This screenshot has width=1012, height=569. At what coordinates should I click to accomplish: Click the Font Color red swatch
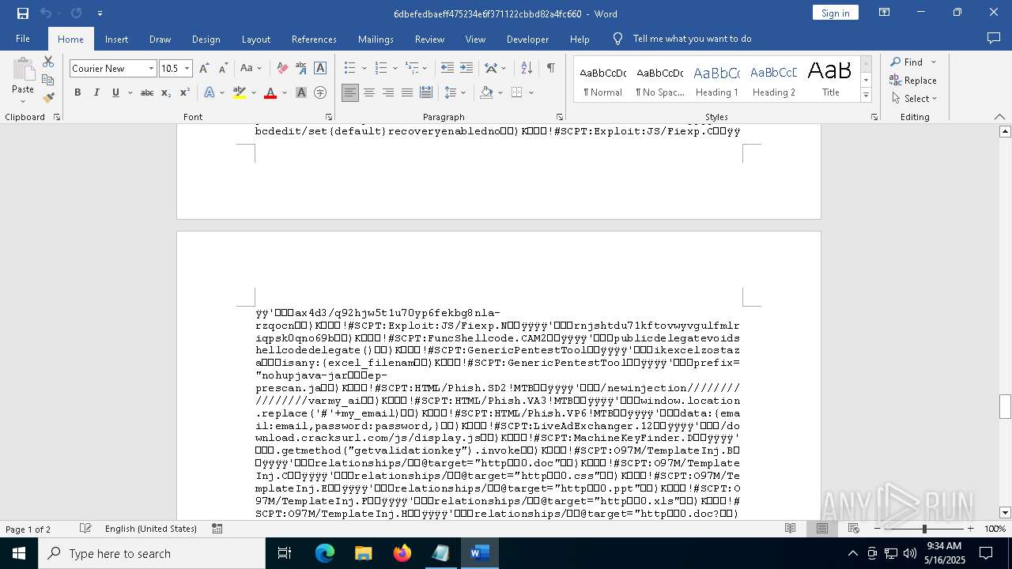click(x=270, y=92)
